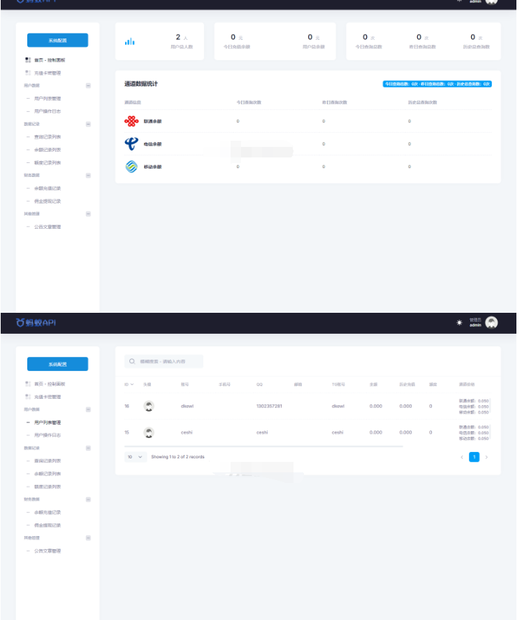522x620 pixels.
Task: Collapse 财务数据 group in upper dashboard sidebar
Action: click(88, 175)
